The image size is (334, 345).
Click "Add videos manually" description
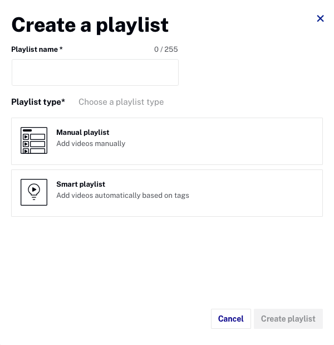[x=91, y=144]
